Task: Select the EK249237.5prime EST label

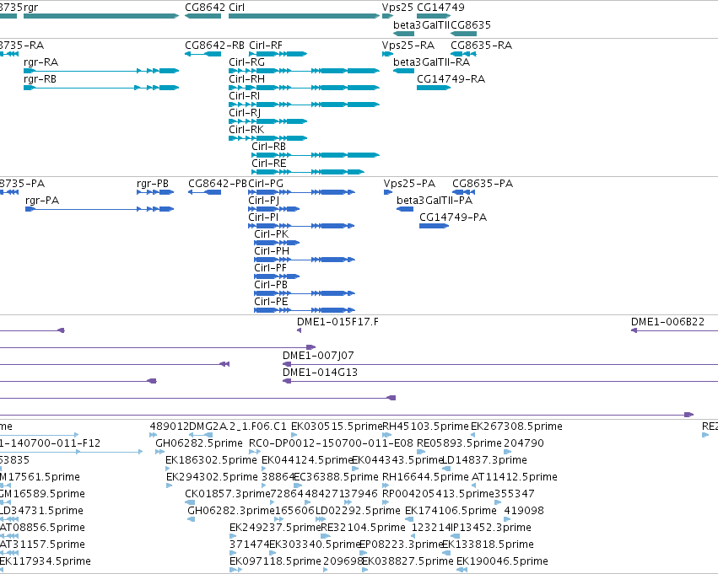Action: [x=275, y=528]
